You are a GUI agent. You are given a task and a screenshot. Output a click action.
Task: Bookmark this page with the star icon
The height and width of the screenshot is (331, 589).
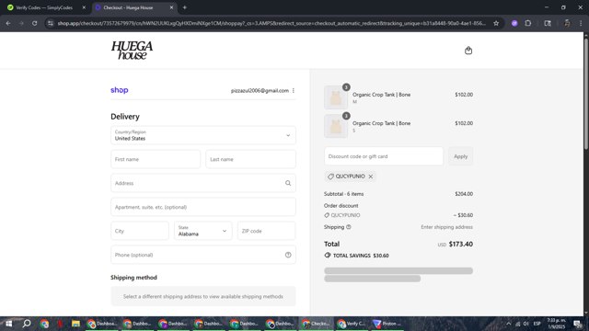tap(496, 23)
